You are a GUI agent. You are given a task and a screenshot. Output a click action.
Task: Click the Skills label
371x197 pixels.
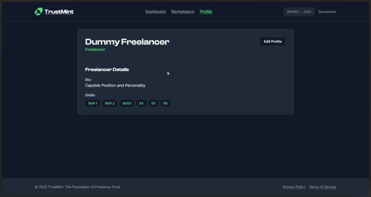coord(90,95)
